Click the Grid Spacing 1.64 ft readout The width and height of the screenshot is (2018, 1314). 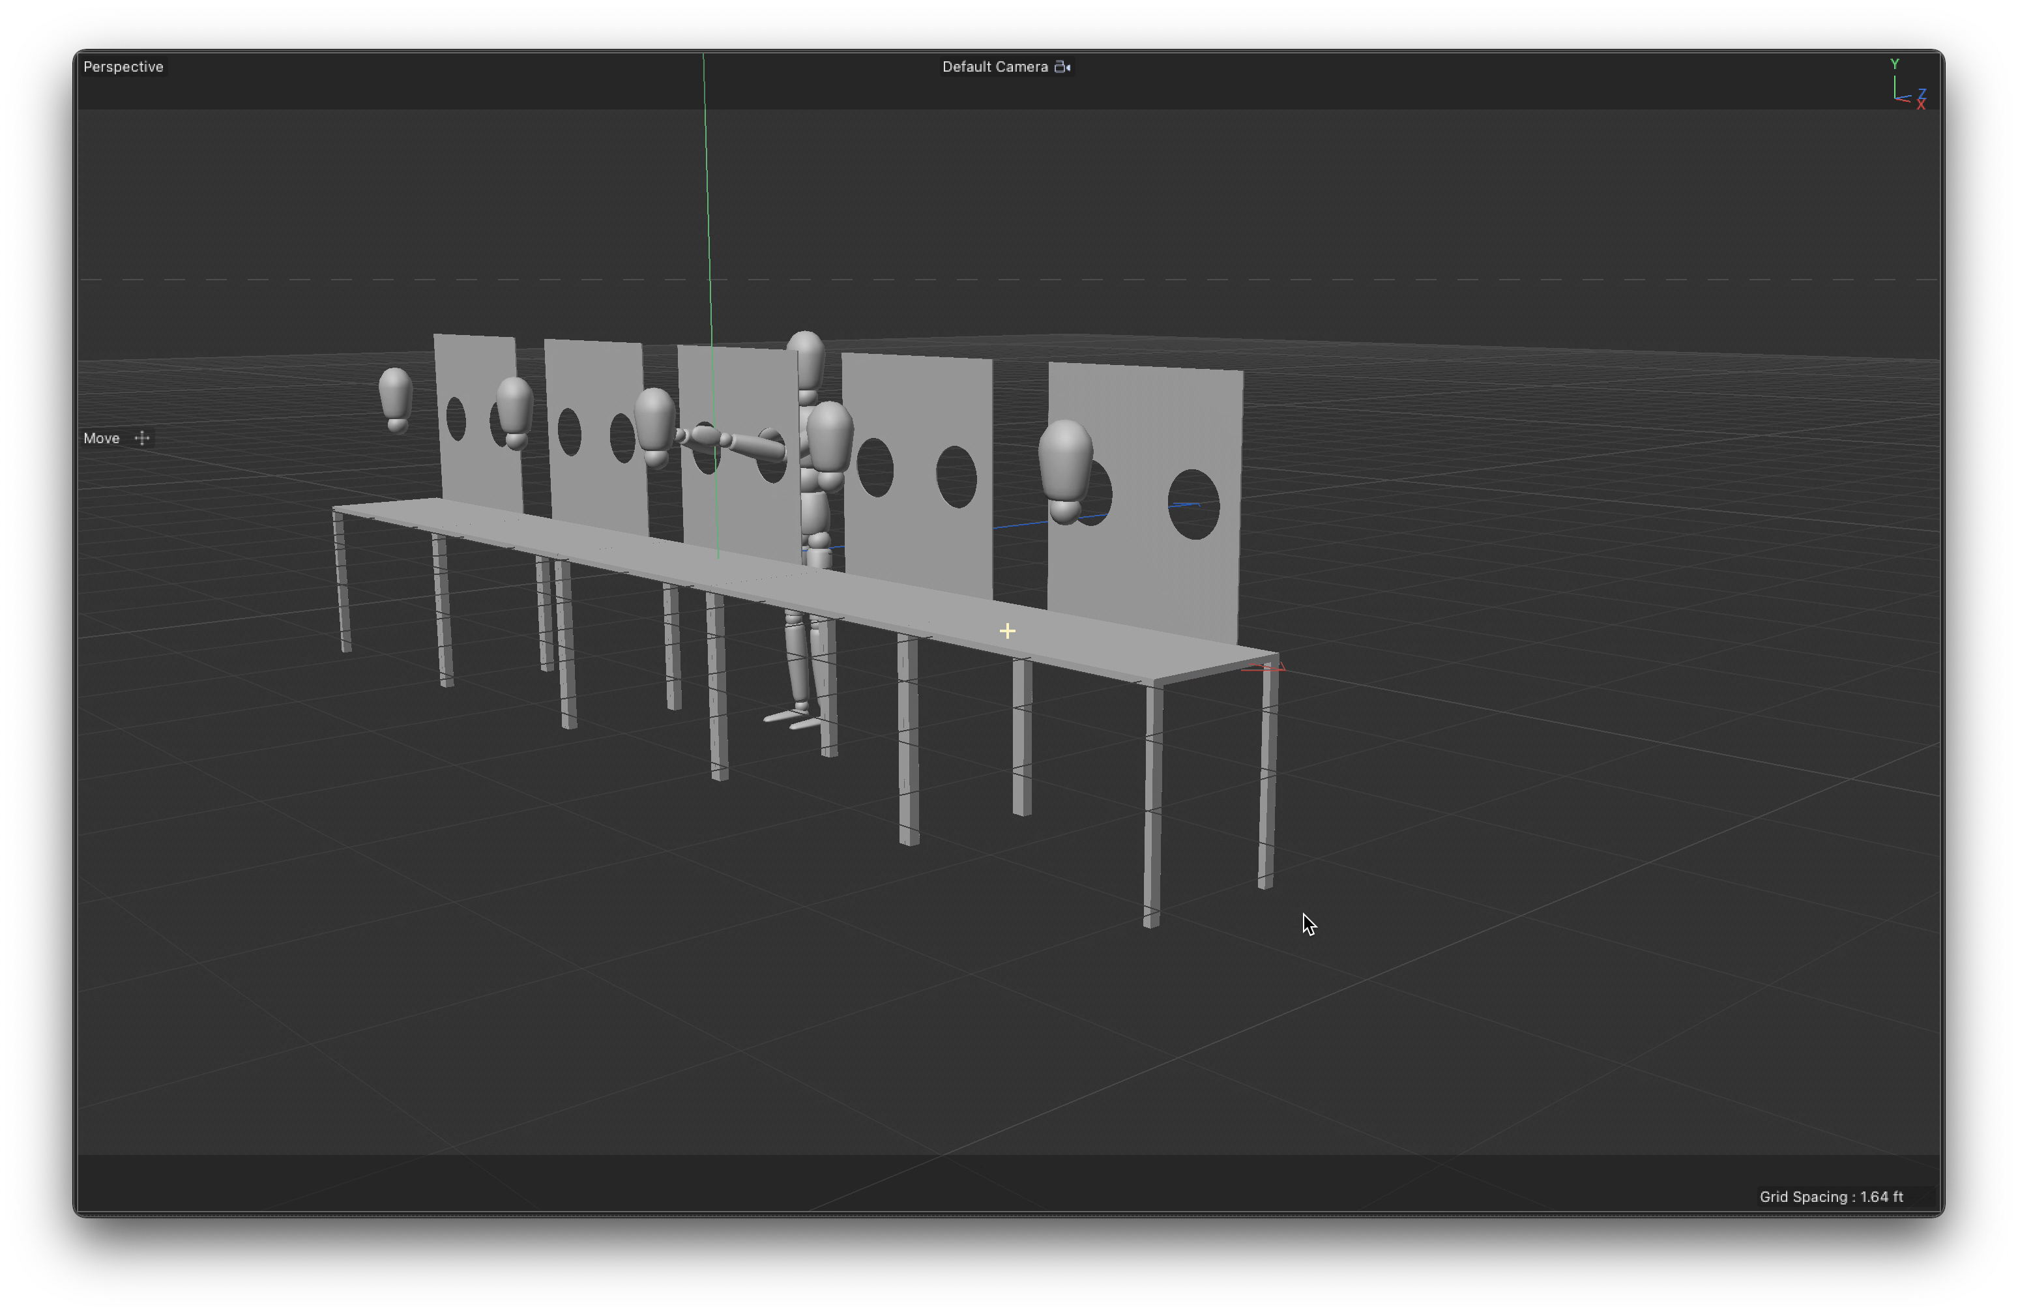click(x=1831, y=1196)
